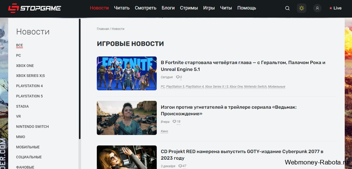Click the Мобильные tag under Fortnite article
Screen dimensions: 352x169
277,86
